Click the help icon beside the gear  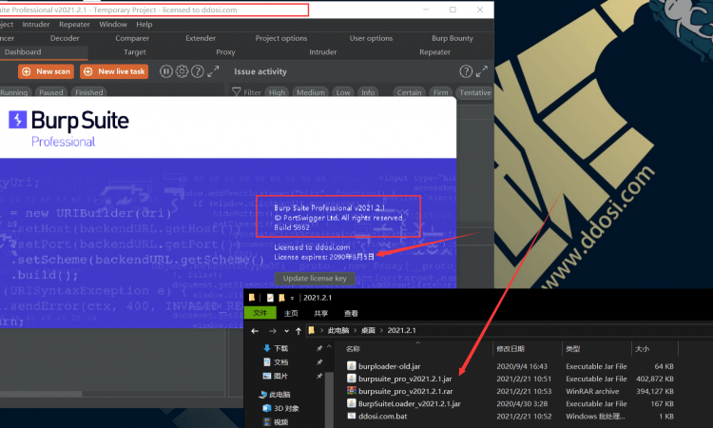(x=198, y=71)
